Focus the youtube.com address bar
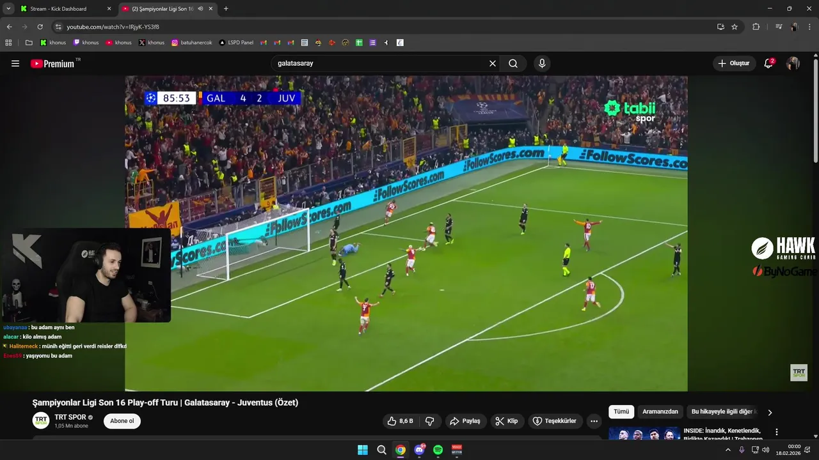819x460 pixels. pos(384,27)
